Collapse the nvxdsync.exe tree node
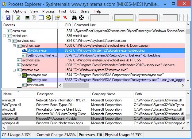The image size is (192, 139). (19, 75)
